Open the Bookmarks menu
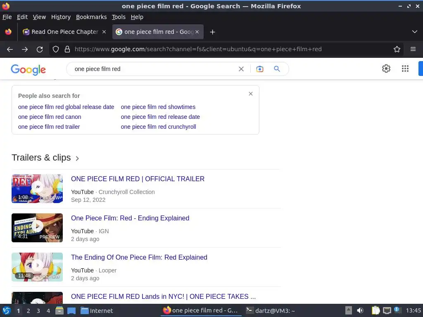This screenshot has width=423, height=317. 91,17
